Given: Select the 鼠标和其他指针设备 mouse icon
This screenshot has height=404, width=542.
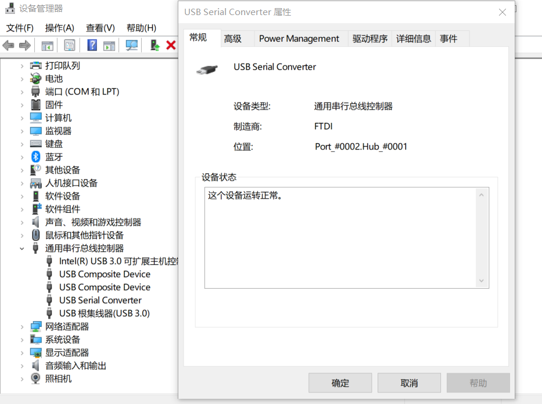Looking at the screenshot, I should tap(35, 235).
